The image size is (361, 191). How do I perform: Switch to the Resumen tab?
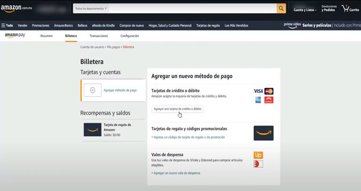pyautogui.click(x=46, y=36)
